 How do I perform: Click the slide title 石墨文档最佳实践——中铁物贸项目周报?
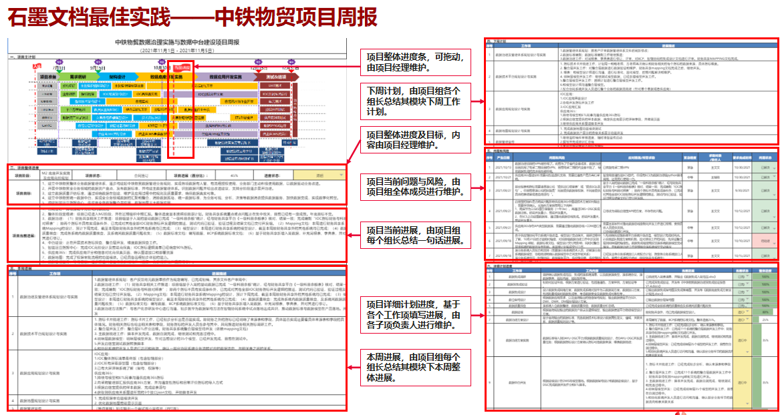pyautogui.click(x=192, y=17)
